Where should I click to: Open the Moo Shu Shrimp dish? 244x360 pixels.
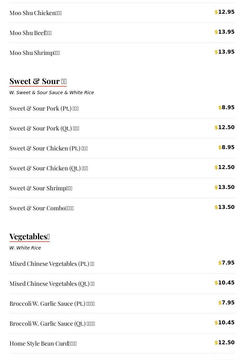[35, 53]
